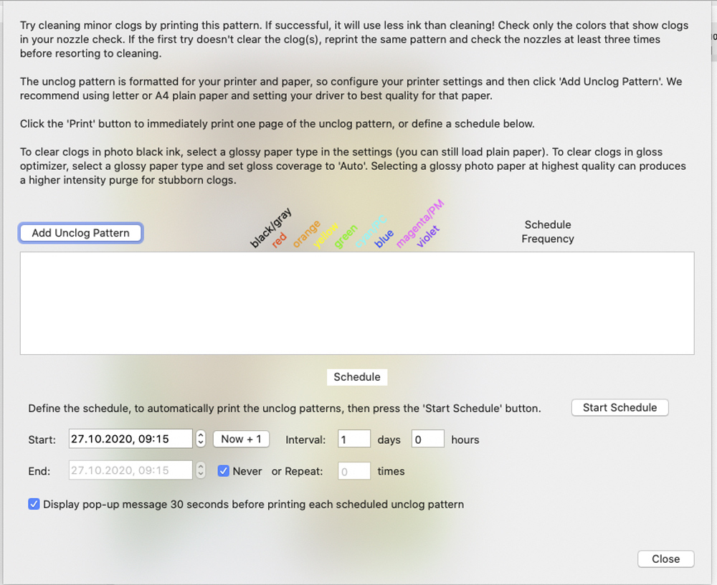Click the Repeat times input field

coord(353,471)
